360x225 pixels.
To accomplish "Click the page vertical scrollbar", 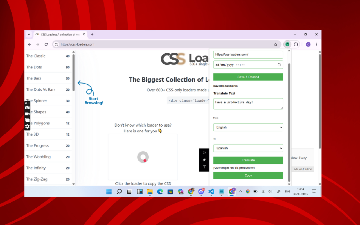I will pos(320,101).
